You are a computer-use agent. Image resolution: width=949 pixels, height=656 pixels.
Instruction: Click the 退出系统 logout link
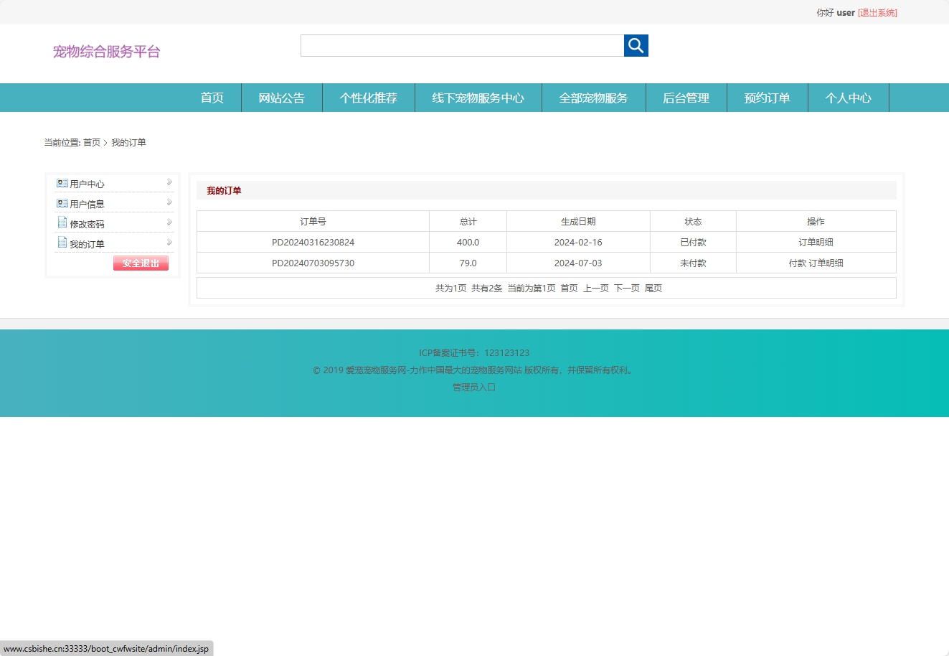point(877,13)
